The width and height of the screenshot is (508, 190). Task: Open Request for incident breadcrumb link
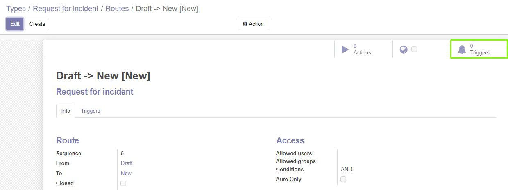66,9
